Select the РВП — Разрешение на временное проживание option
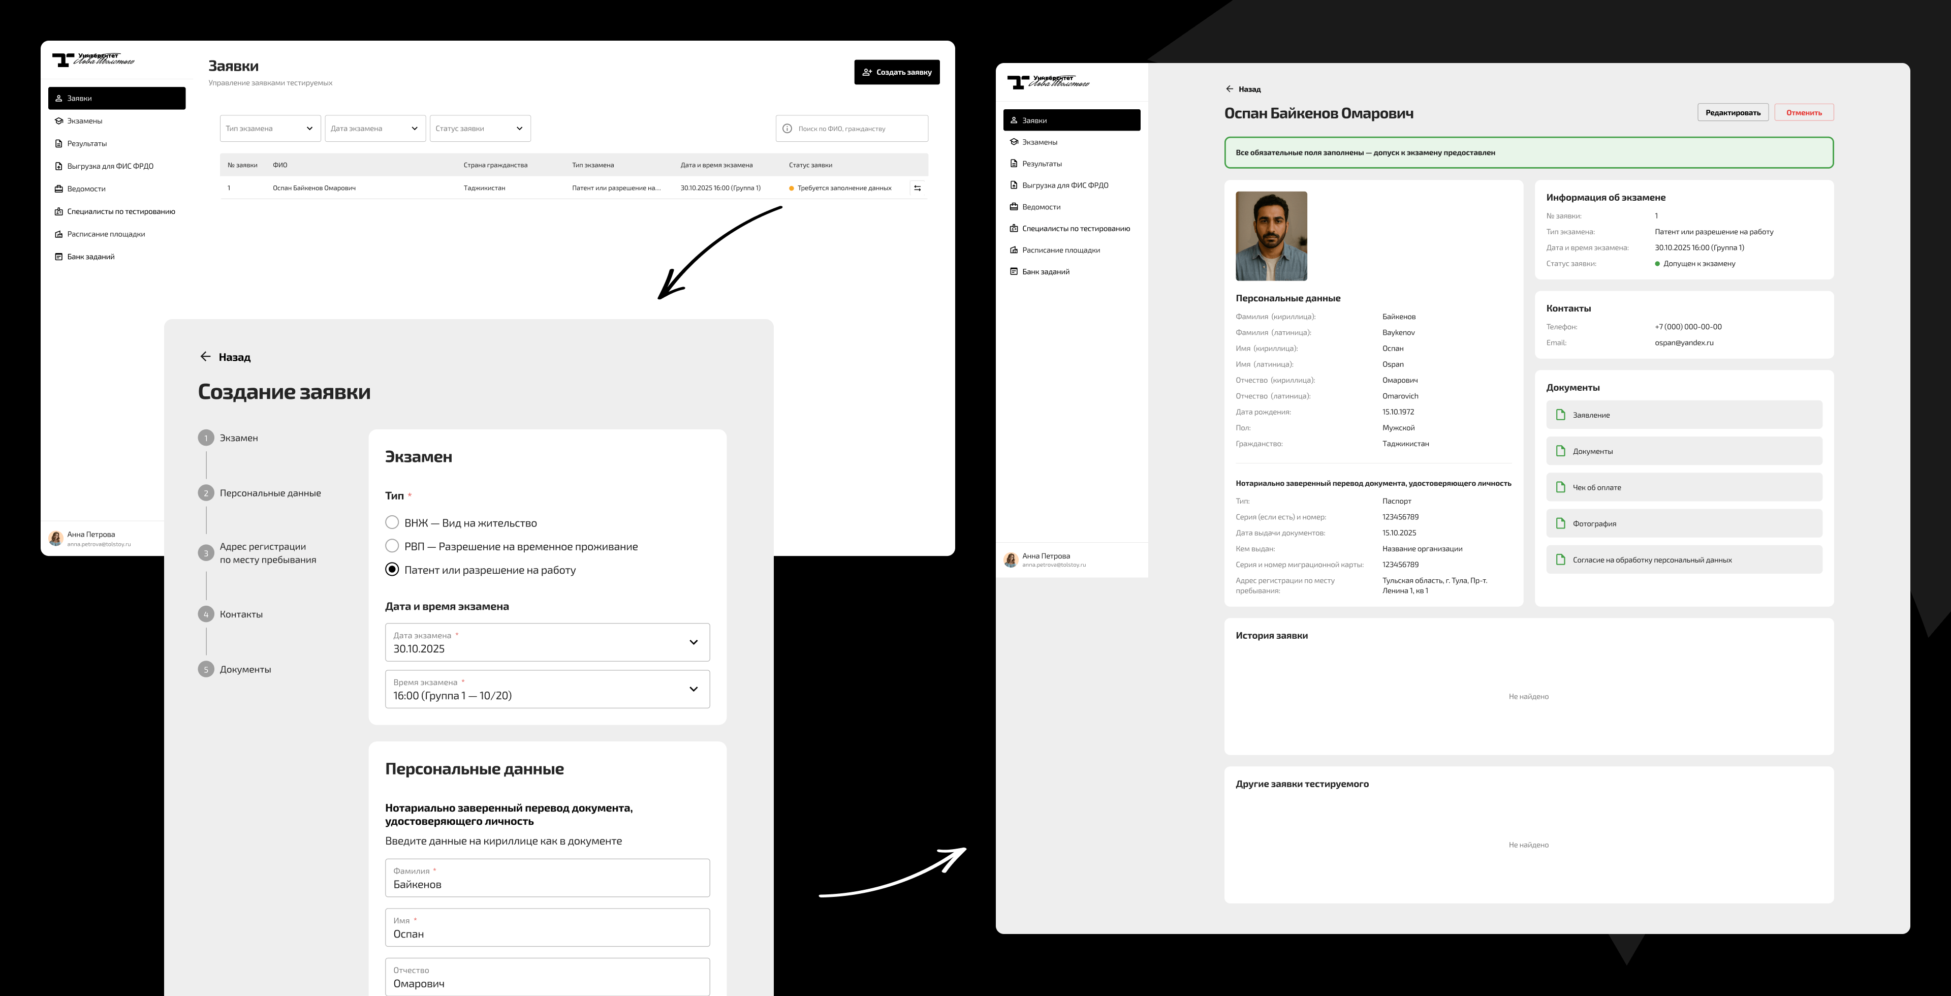 [392, 546]
